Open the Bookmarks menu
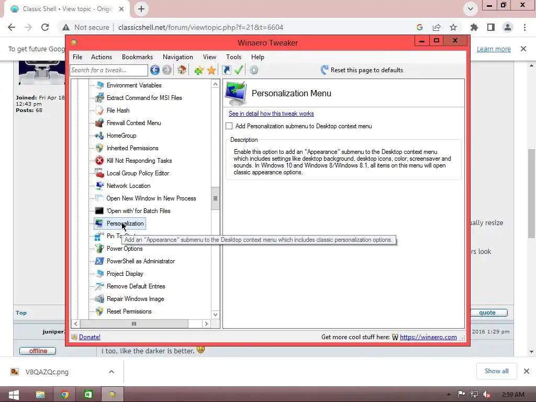The image size is (536, 402). click(x=138, y=57)
